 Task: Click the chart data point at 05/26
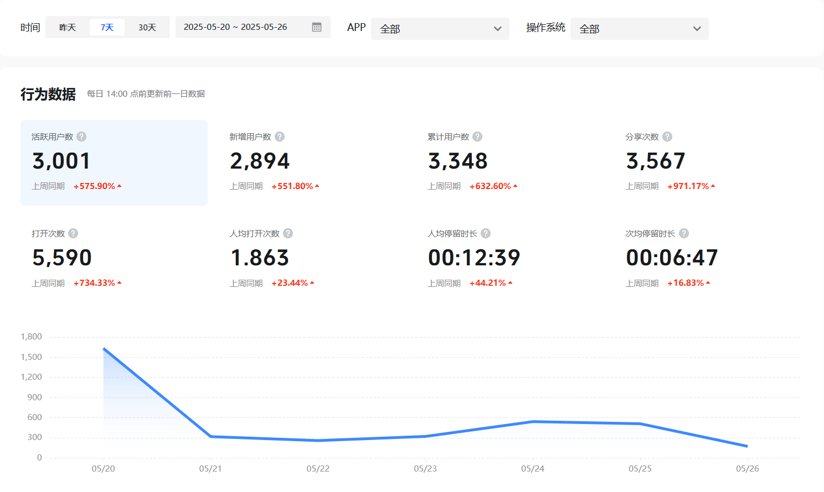click(747, 446)
